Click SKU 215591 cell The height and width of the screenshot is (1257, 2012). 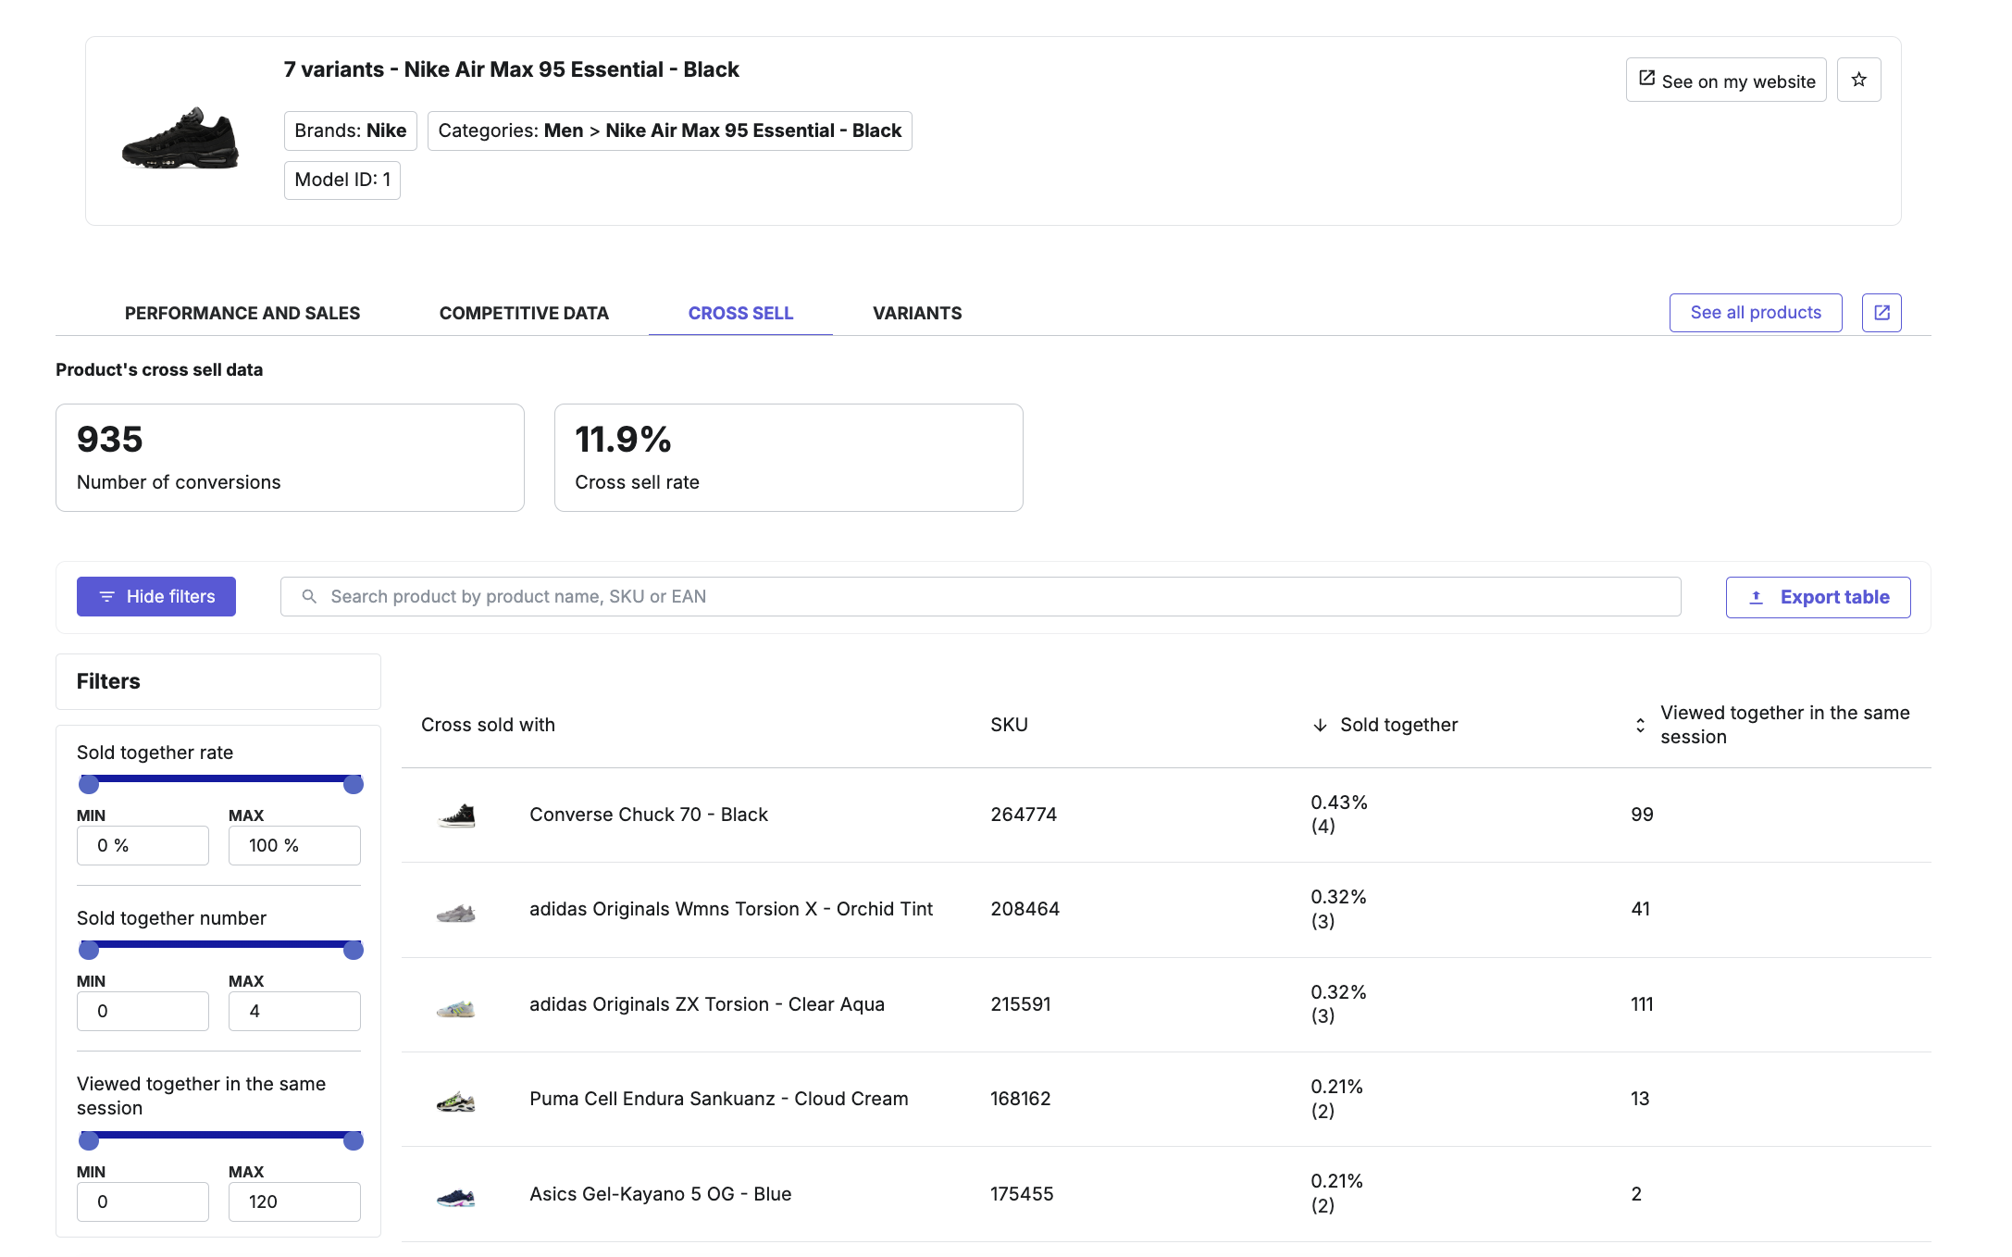point(1021,1004)
